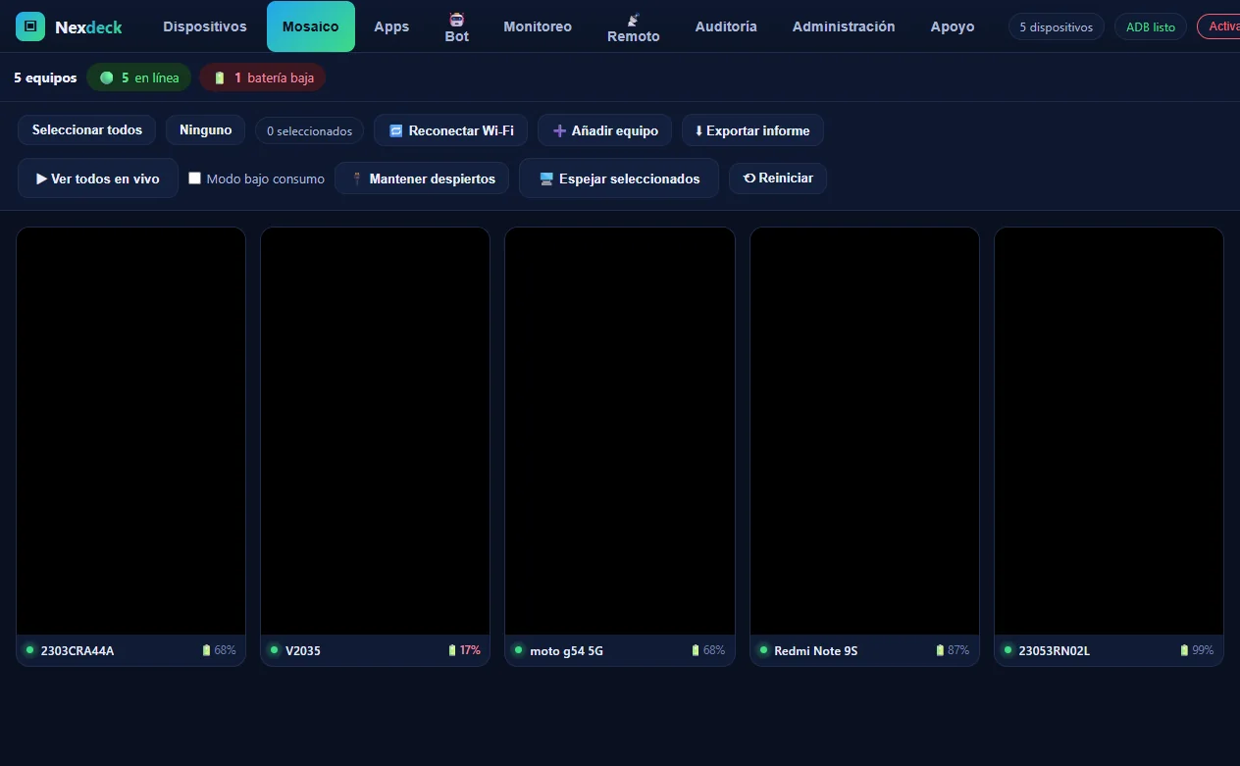1240x766 pixels.
Task: Click the 17% battery value of V2035
Action: point(471,650)
